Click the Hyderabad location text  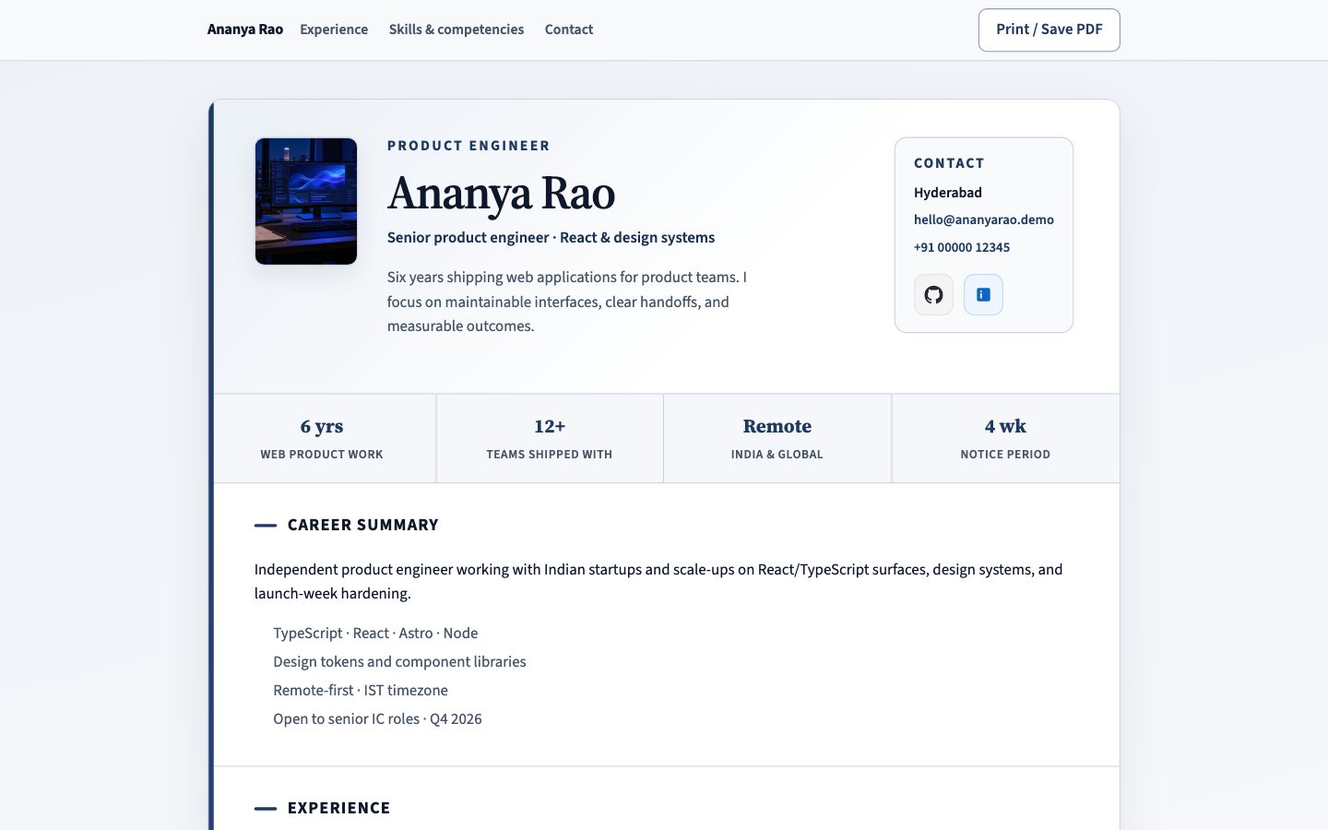tap(948, 193)
